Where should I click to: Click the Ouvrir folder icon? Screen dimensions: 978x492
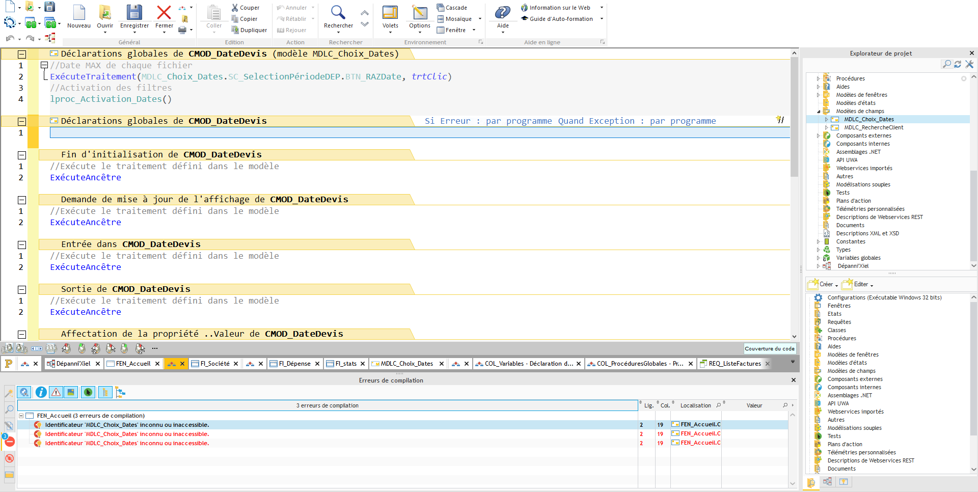click(105, 13)
